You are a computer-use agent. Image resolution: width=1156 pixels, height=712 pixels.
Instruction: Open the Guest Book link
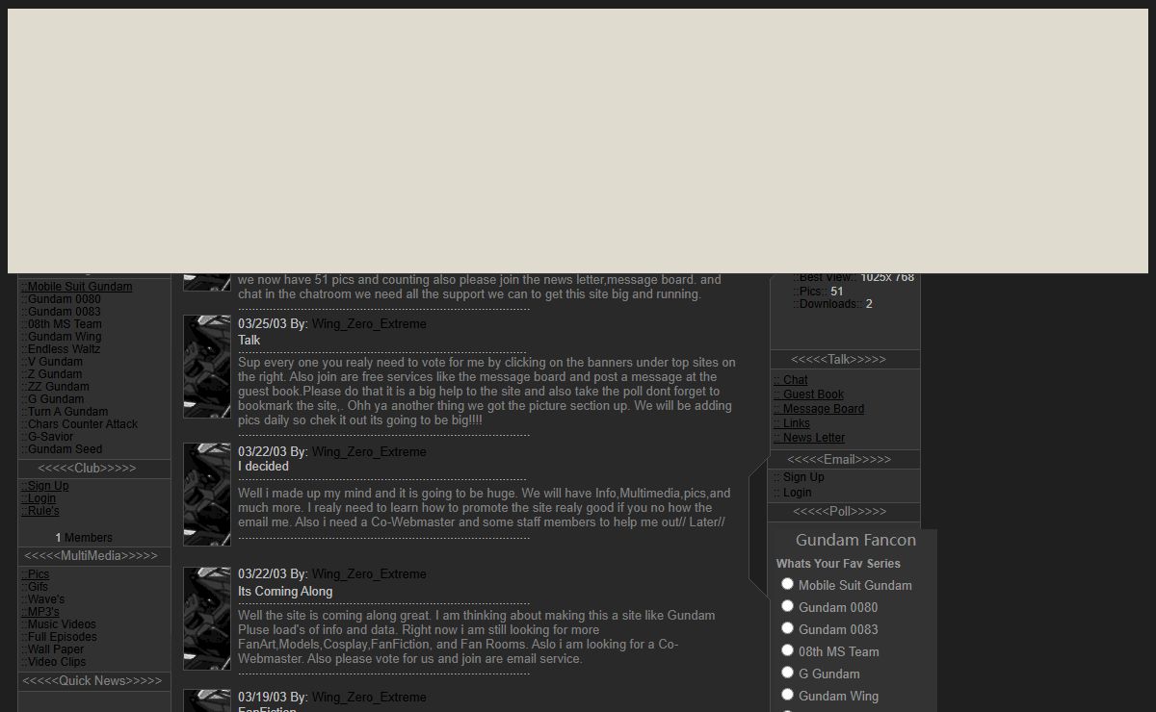[809, 394]
